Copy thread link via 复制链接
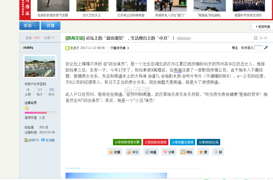 pyautogui.click(x=184, y=38)
